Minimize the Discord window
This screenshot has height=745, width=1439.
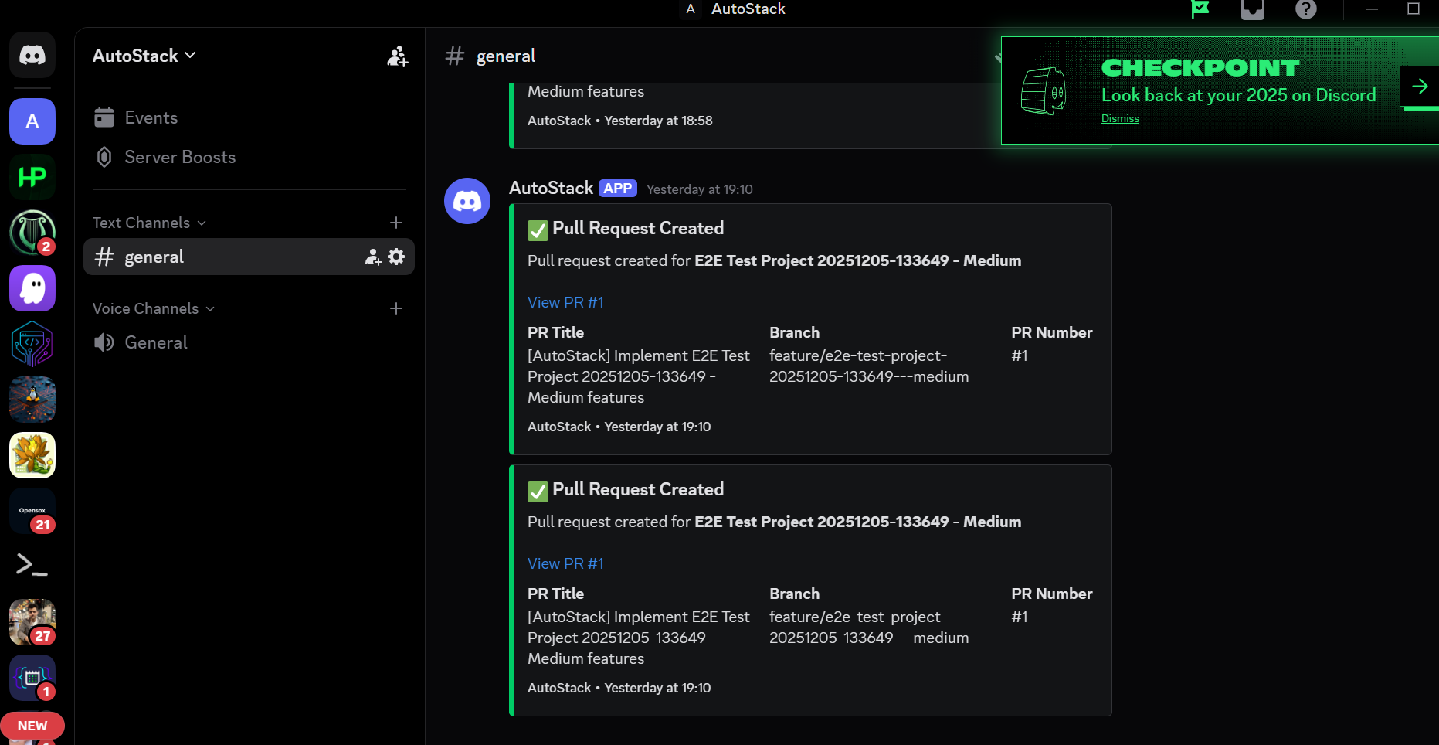[x=1372, y=9]
